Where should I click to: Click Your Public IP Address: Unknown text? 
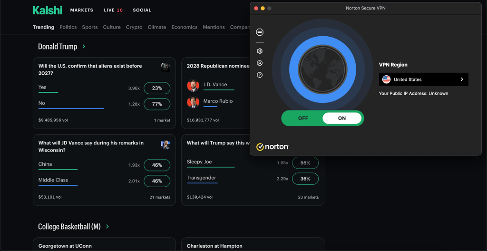[413, 93]
